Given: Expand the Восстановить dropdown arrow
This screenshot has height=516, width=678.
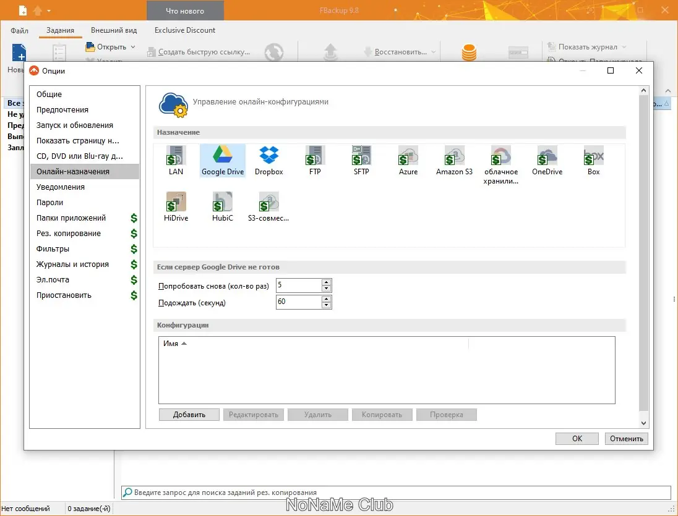Looking at the screenshot, I should [433, 52].
